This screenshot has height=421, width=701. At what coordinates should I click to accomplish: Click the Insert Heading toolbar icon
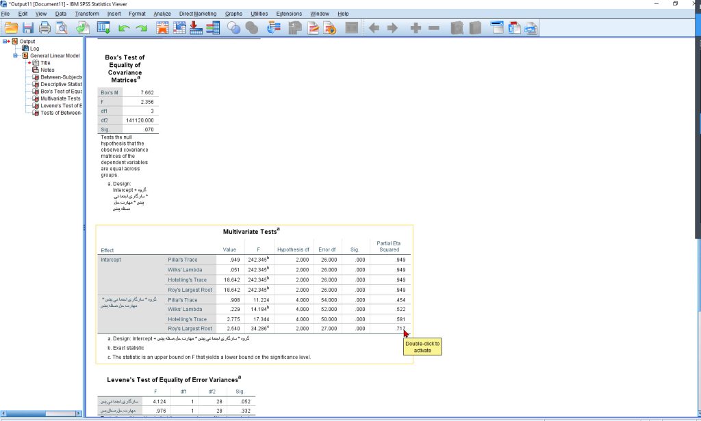pos(497,28)
